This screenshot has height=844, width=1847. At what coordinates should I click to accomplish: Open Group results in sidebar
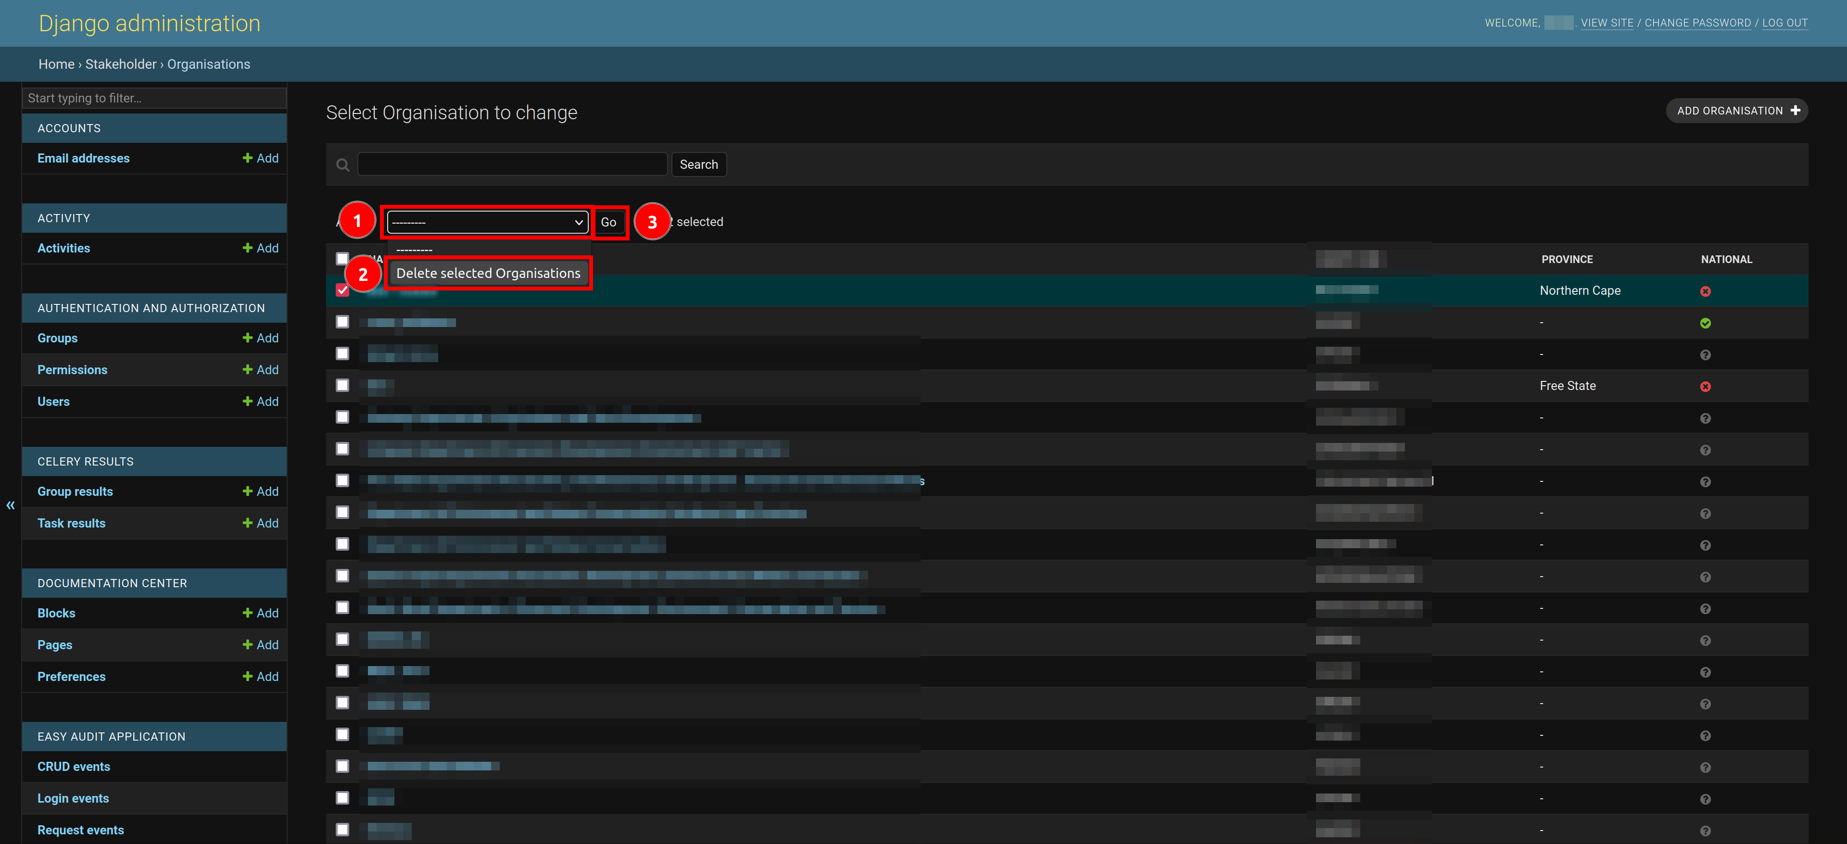tap(76, 491)
